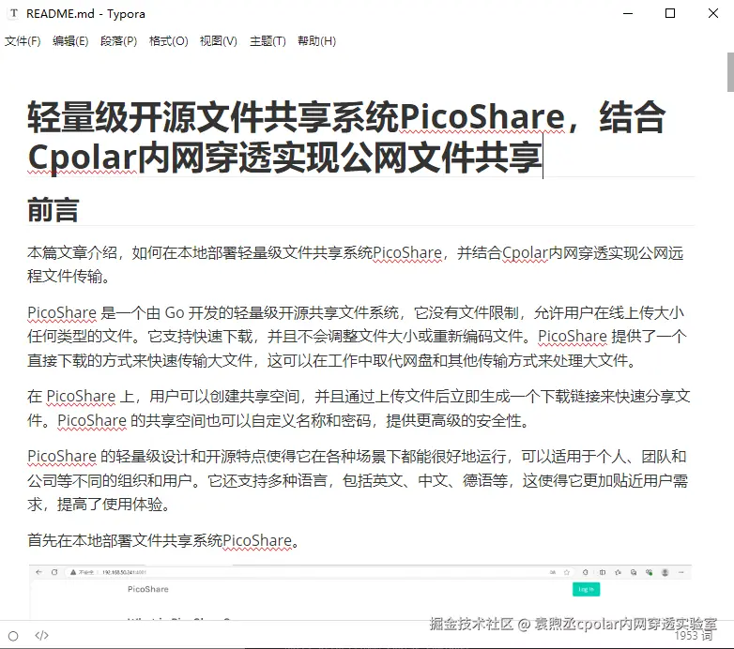The height and width of the screenshot is (649, 734).
Task: Click the 1953 词 word count
Action: pos(694,636)
